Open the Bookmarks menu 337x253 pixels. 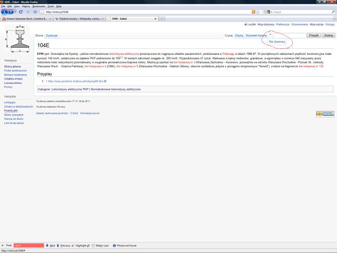[39, 6]
